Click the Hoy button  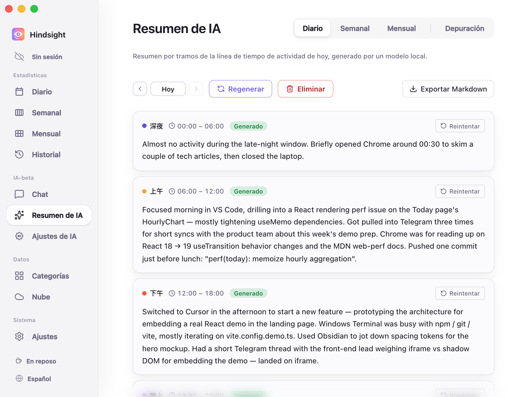pyautogui.click(x=168, y=89)
